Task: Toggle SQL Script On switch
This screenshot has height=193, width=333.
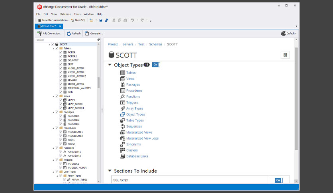Action: [278, 180]
